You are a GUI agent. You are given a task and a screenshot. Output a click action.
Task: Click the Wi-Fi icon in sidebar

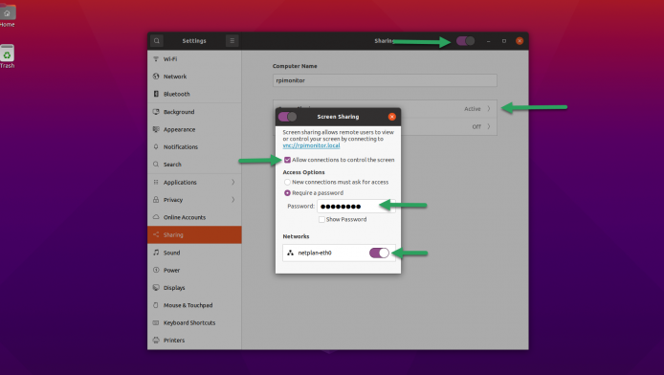click(156, 58)
